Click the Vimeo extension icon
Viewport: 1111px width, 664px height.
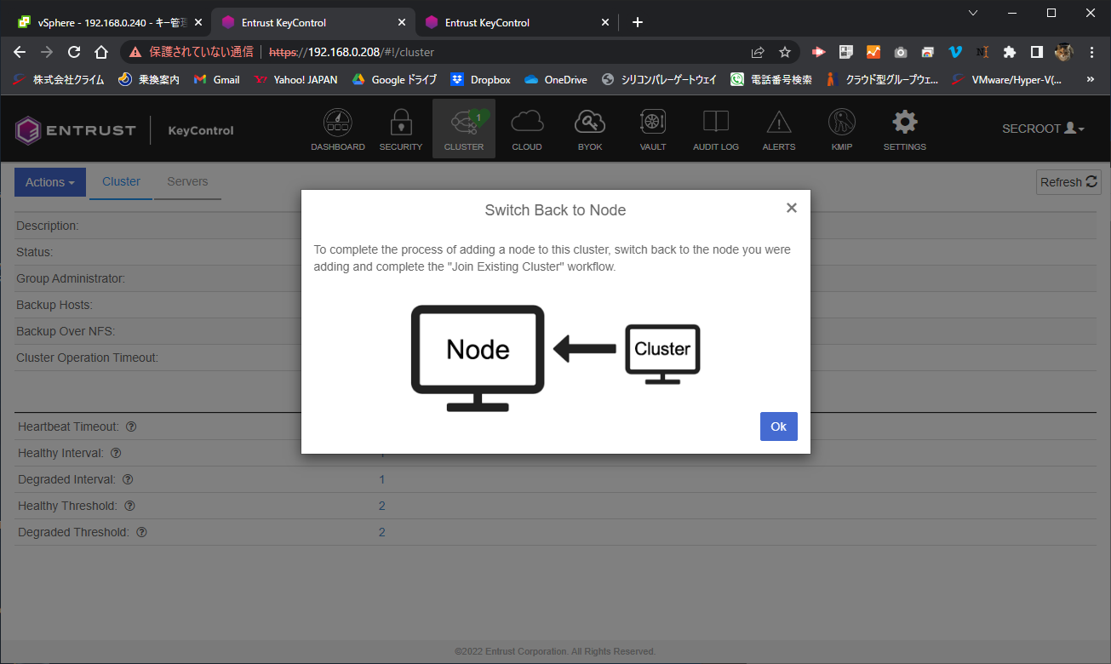tap(955, 52)
